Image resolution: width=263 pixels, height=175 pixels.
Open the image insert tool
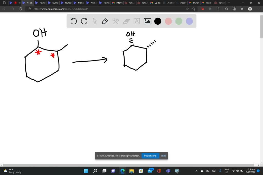point(147,21)
